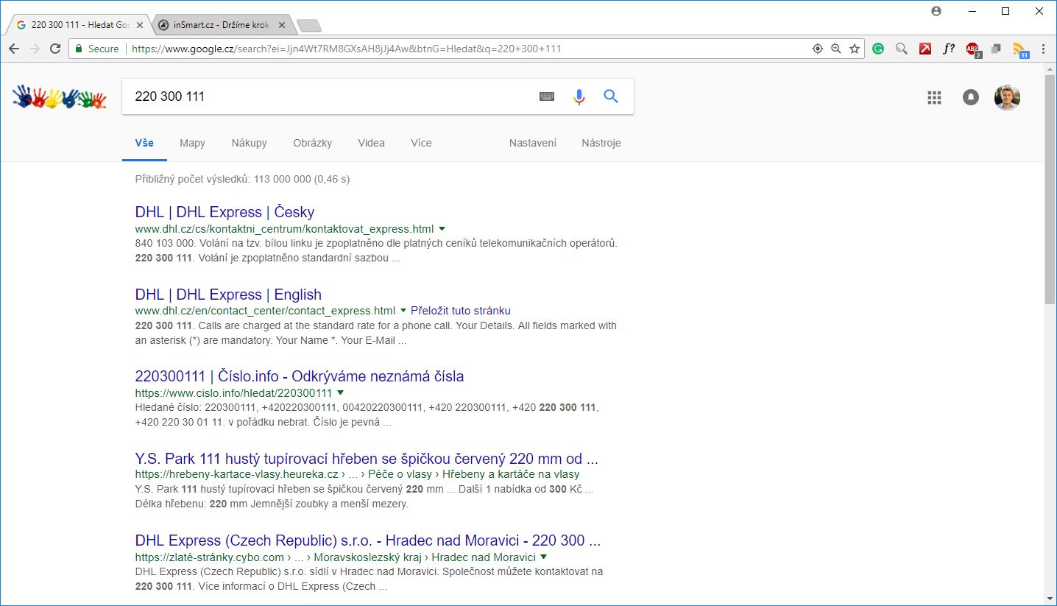Open the Grammarly extension icon
Image resolution: width=1057 pixels, height=606 pixels.
point(878,49)
